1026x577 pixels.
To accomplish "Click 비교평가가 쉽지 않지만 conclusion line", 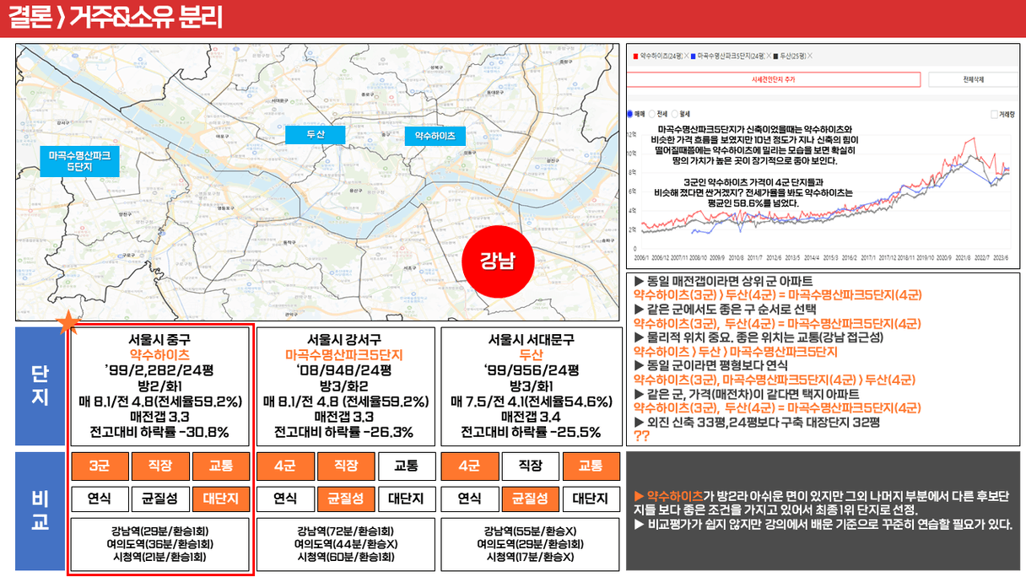I will coord(823,524).
